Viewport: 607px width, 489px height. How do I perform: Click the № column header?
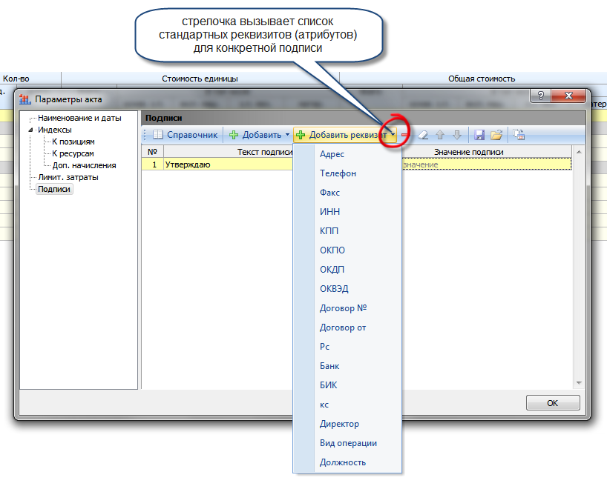tap(153, 152)
